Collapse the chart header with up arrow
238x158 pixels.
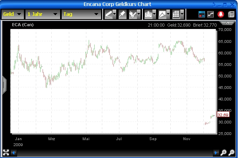[x=227, y=23]
